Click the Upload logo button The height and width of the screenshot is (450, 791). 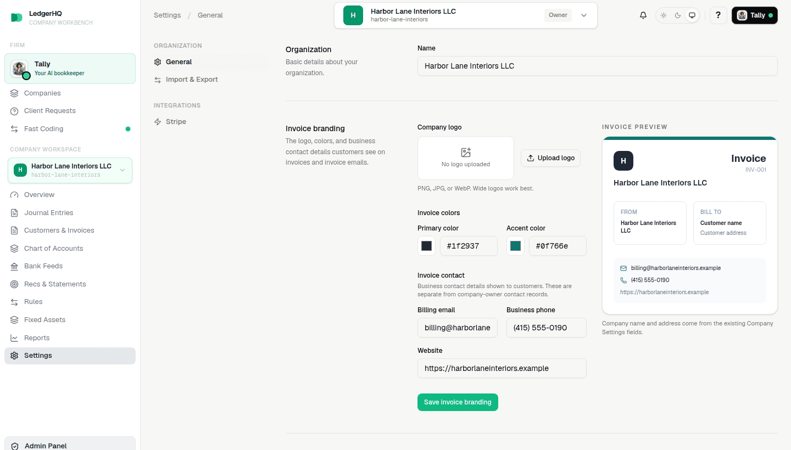pos(550,158)
